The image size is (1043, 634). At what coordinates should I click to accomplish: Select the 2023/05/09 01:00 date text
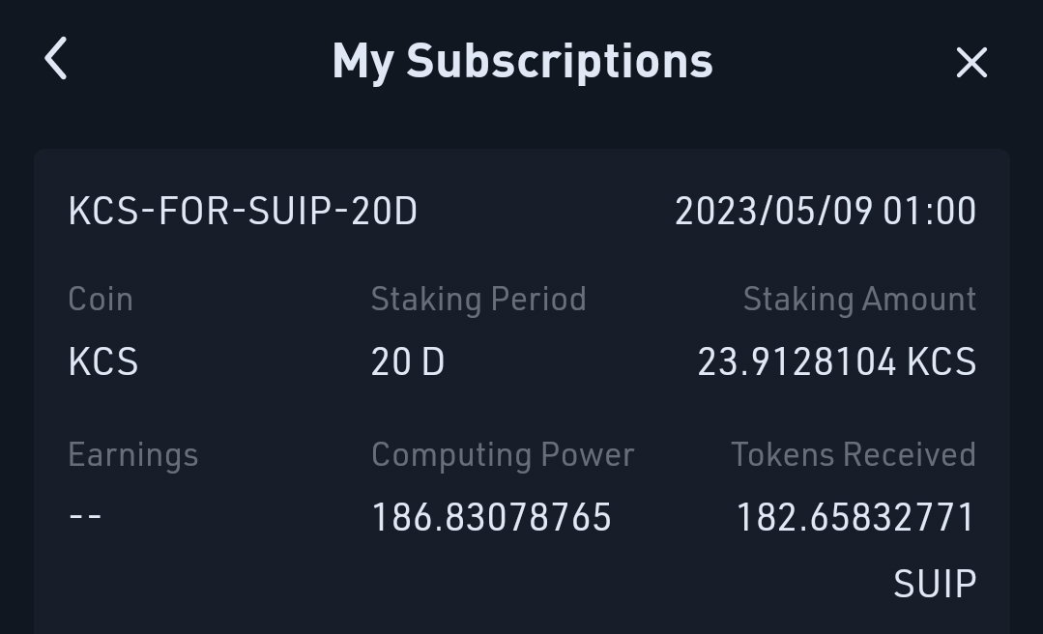tap(826, 212)
